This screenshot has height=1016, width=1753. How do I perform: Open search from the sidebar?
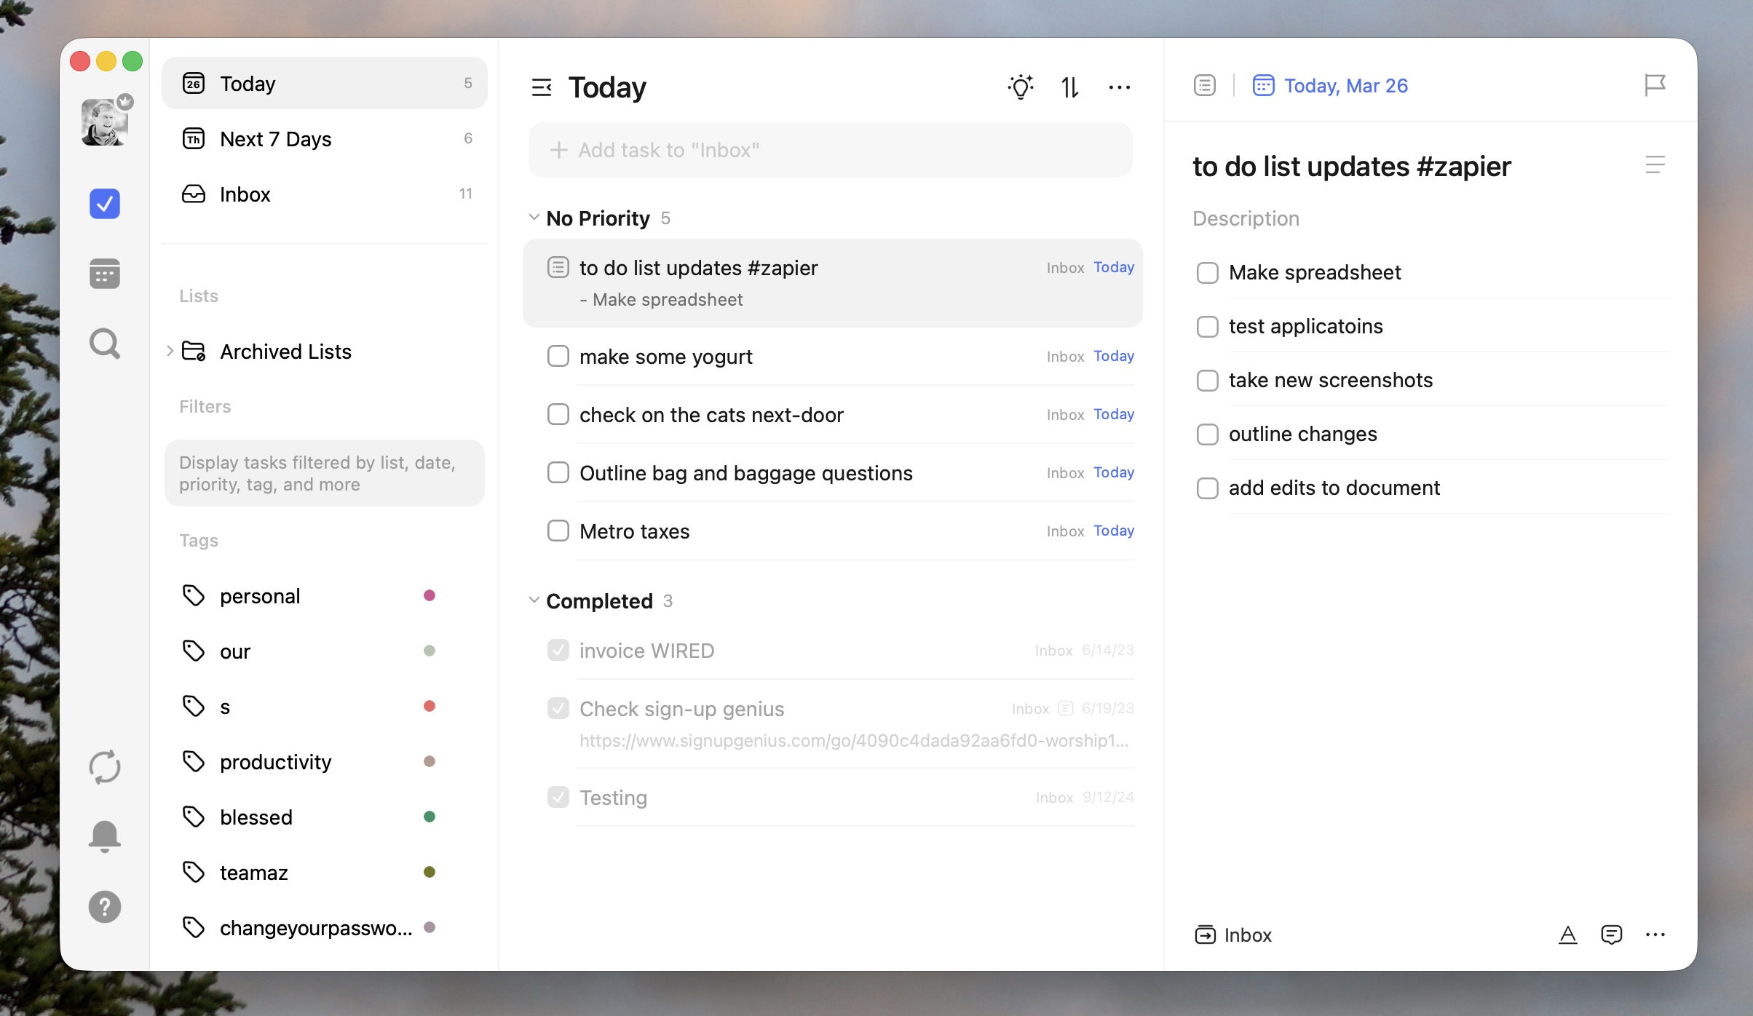coord(104,342)
